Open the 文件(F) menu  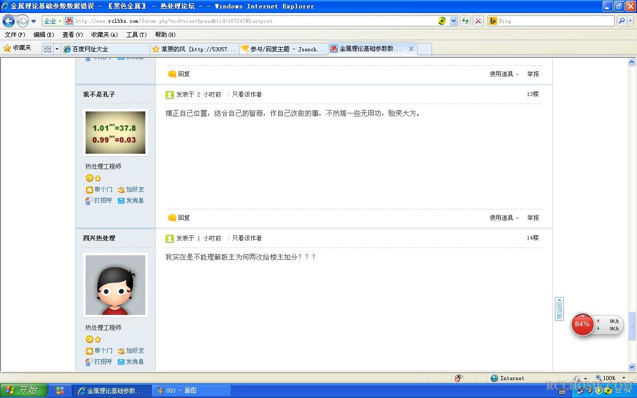point(15,34)
